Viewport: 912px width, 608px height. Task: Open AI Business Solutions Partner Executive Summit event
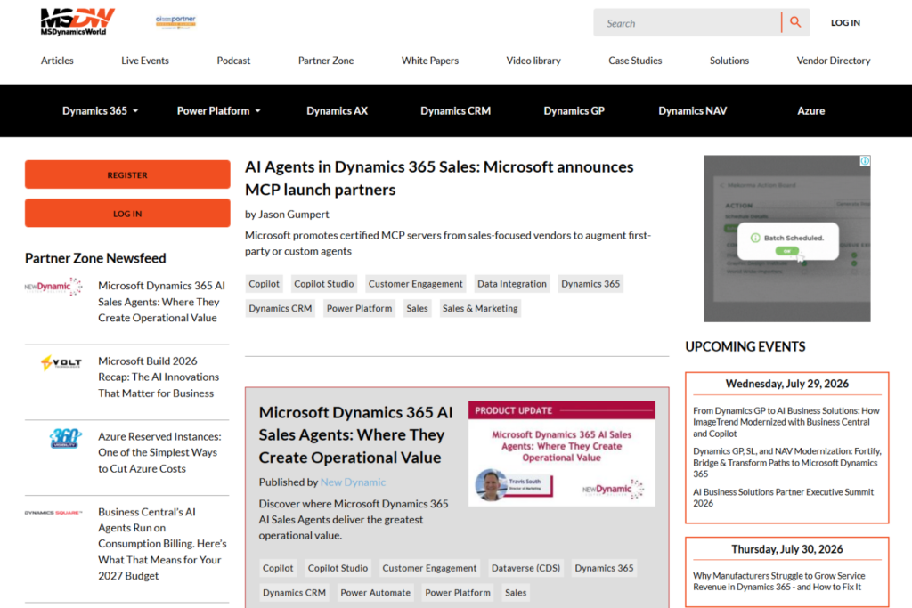[x=784, y=498]
